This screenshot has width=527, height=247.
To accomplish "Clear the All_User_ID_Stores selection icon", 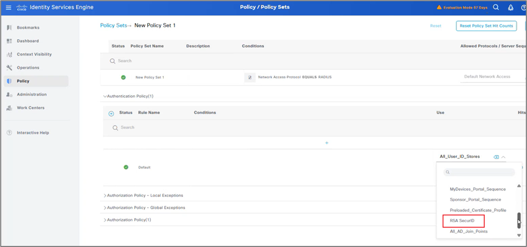I will click(x=496, y=157).
